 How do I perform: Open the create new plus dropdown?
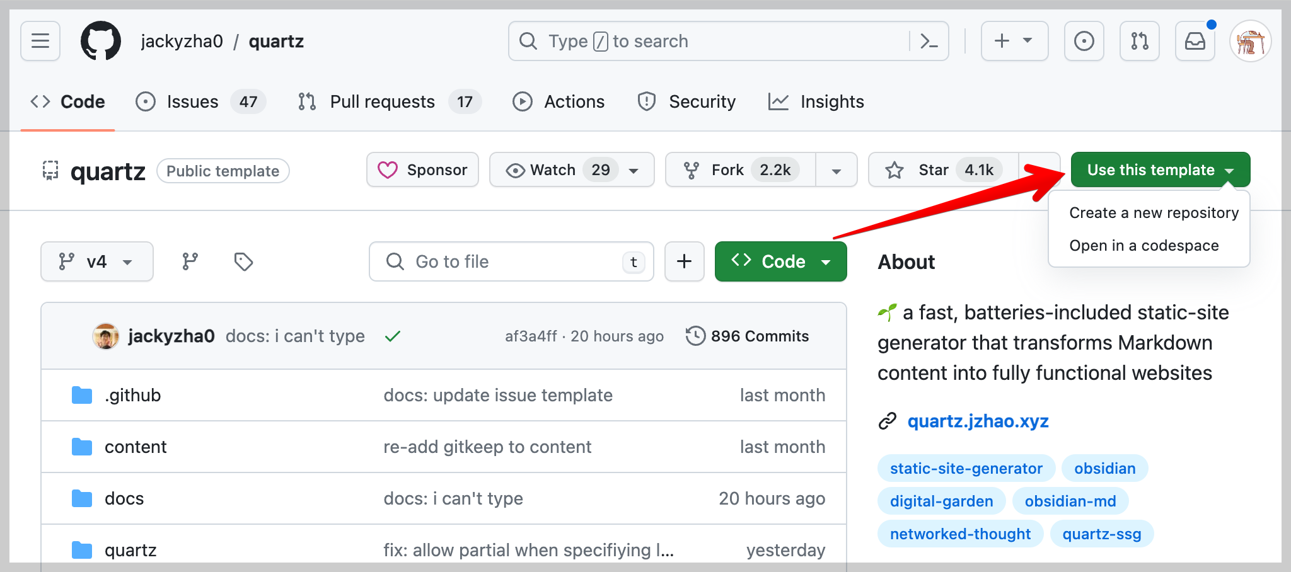point(1014,42)
